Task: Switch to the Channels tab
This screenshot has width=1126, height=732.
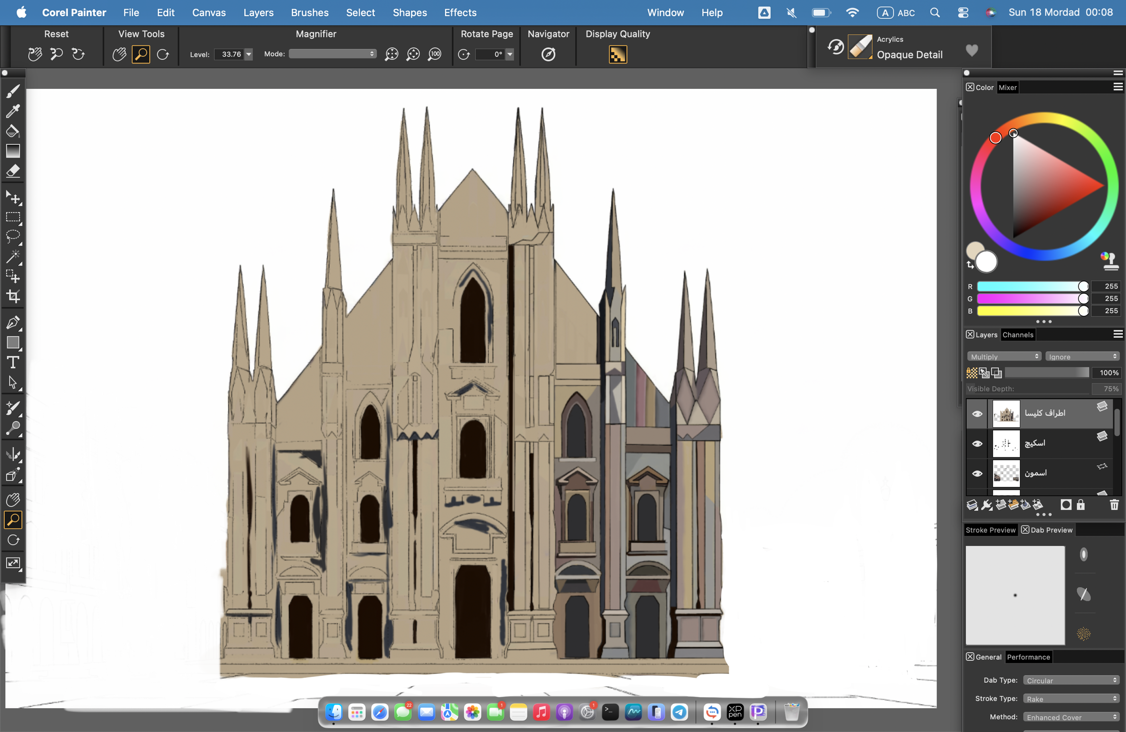Action: pos(1018,334)
